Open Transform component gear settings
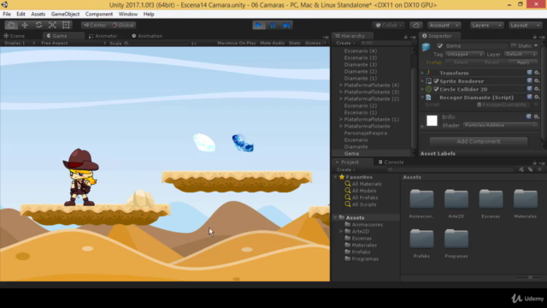Viewport: 547px width, 308px height. [537, 73]
